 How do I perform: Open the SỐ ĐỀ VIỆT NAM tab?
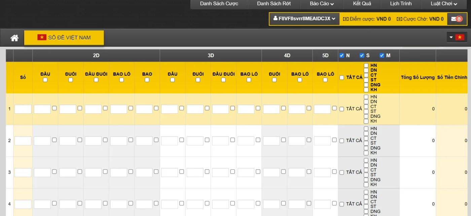click(64, 38)
